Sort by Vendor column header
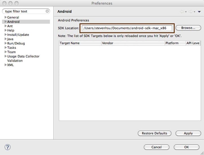 pyautogui.click(x=133, y=43)
